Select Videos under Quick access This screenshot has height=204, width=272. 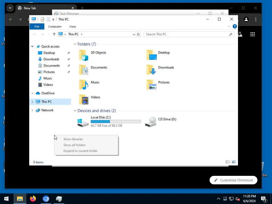point(48,85)
